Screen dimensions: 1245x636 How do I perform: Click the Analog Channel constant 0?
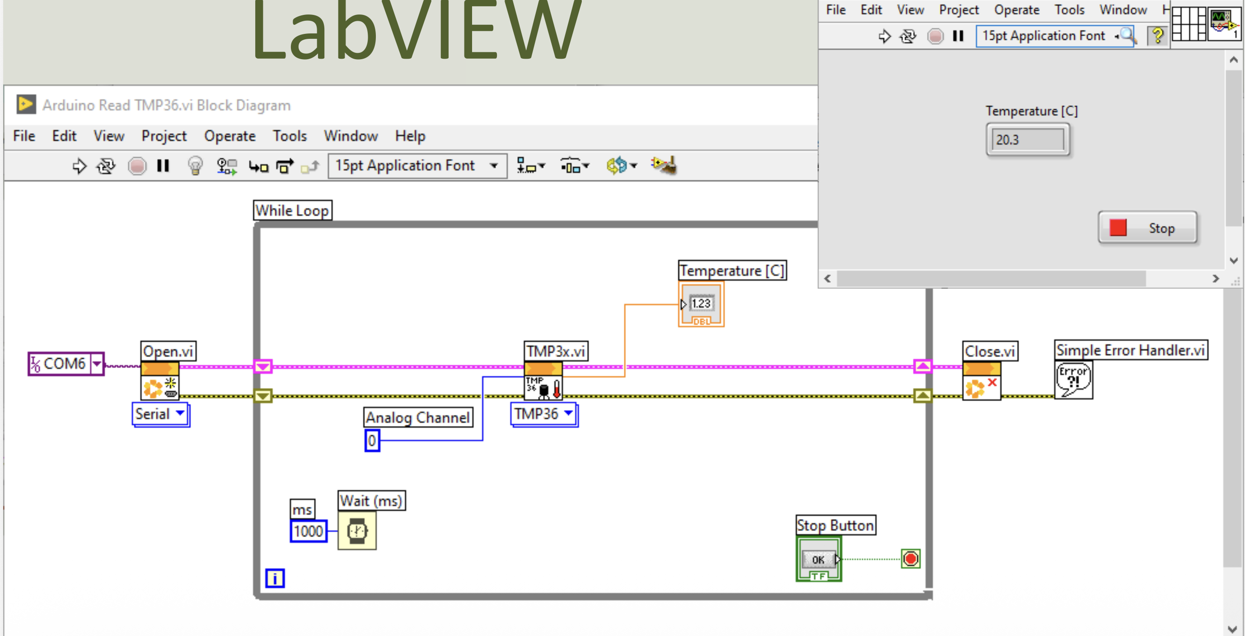(x=372, y=441)
